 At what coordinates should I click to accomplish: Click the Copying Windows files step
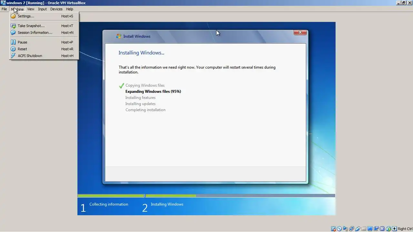pos(145,85)
